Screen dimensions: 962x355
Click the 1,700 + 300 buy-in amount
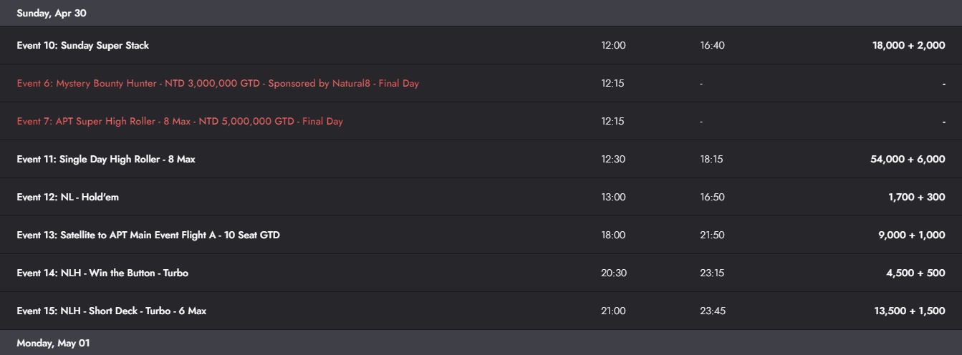point(915,197)
